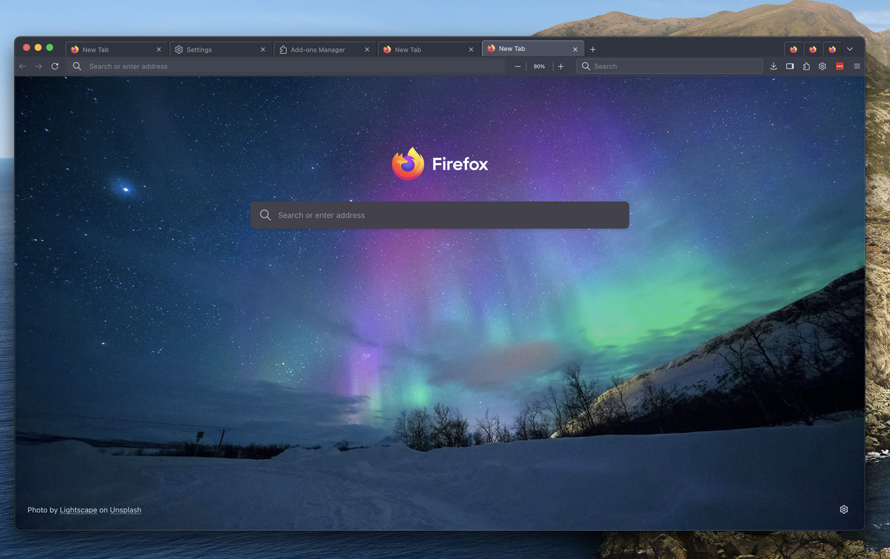Open the Lightscape photographer link

pos(78,510)
